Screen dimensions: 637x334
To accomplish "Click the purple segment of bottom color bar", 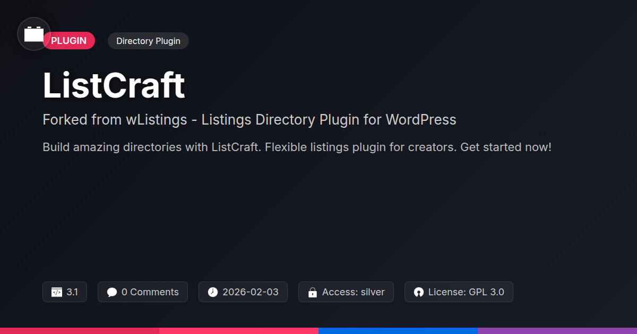I will click(x=557, y=330).
